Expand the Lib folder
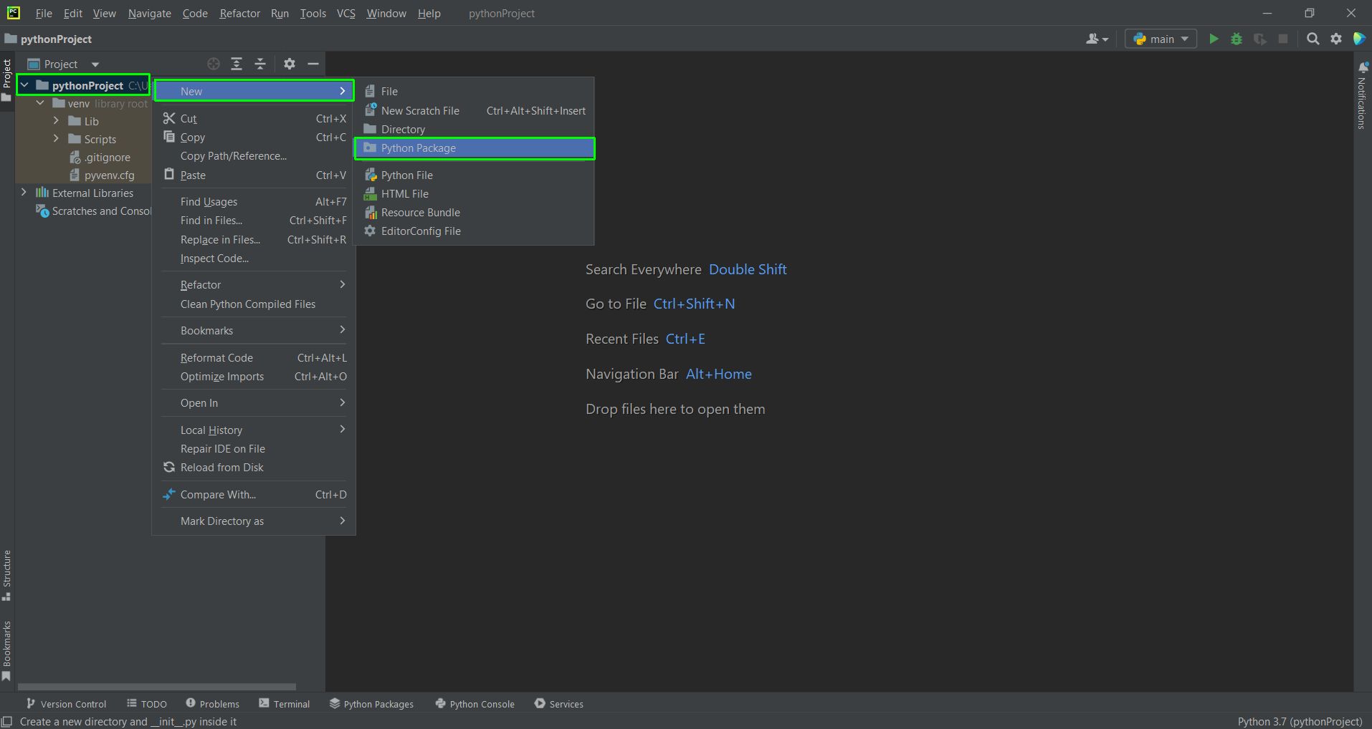Image resolution: width=1372 pixels, height=729 pixels. [x=57, y=120]
